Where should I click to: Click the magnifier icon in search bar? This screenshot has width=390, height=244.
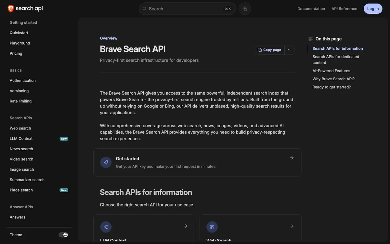[145, 9]
